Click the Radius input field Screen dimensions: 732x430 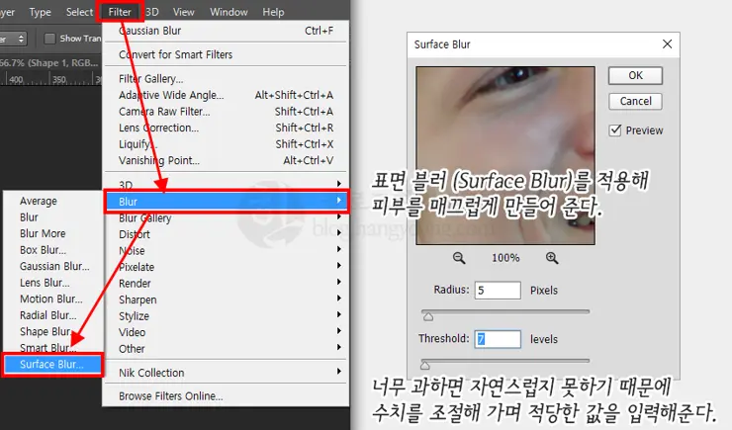pyautogui.click(x=498, y=290)
